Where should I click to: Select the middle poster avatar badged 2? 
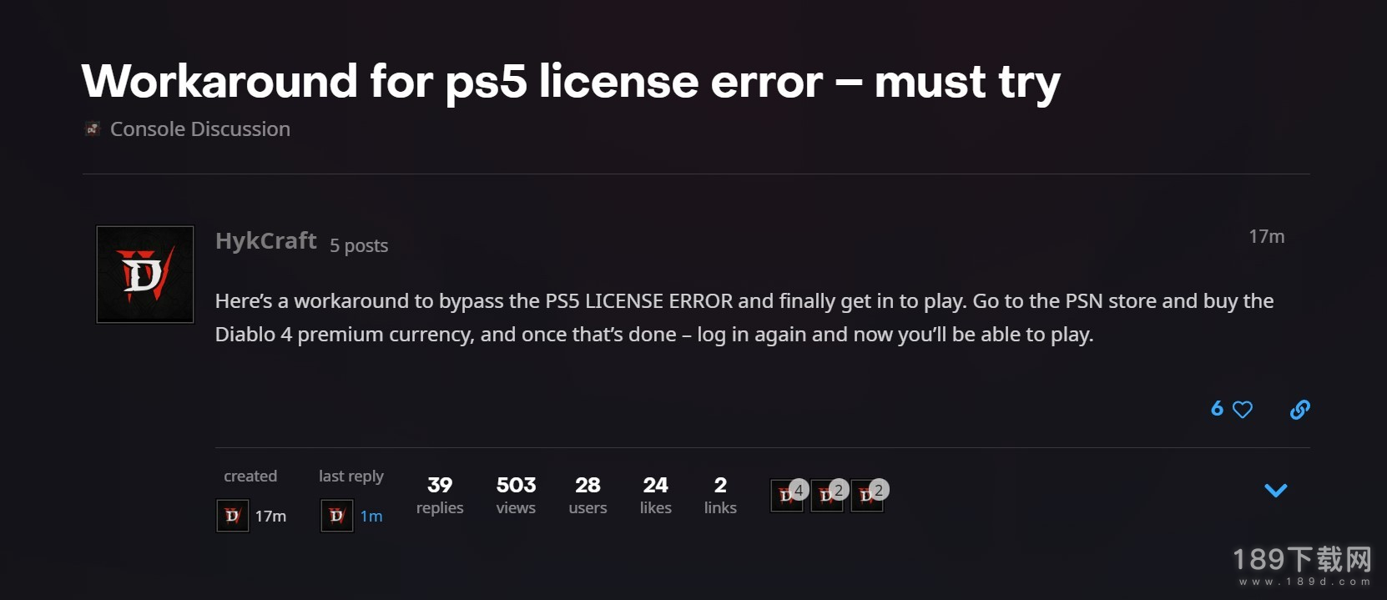pos(827,496)
